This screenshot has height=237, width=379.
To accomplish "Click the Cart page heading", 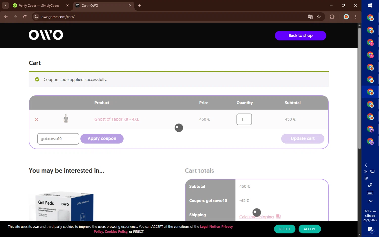I will pos(35,63).
